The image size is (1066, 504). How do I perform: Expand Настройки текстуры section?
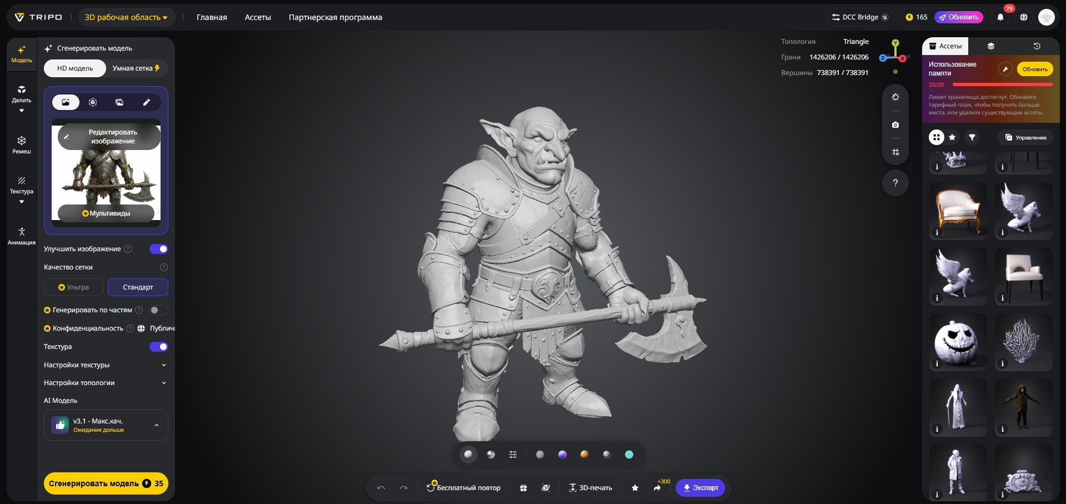(106, 365)
